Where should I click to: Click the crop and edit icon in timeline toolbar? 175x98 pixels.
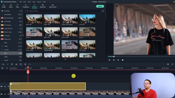click(x=25, y=64)
